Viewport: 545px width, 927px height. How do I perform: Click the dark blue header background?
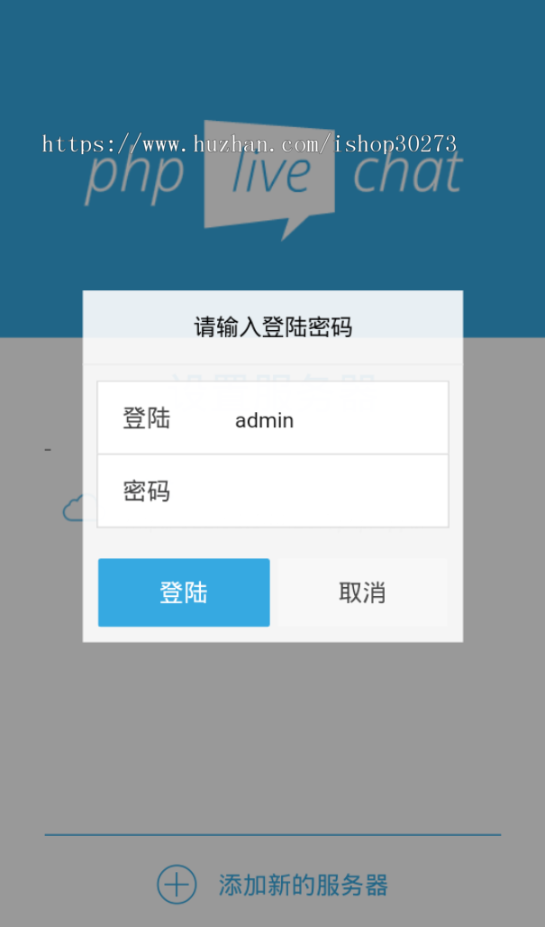click(273, 60)
